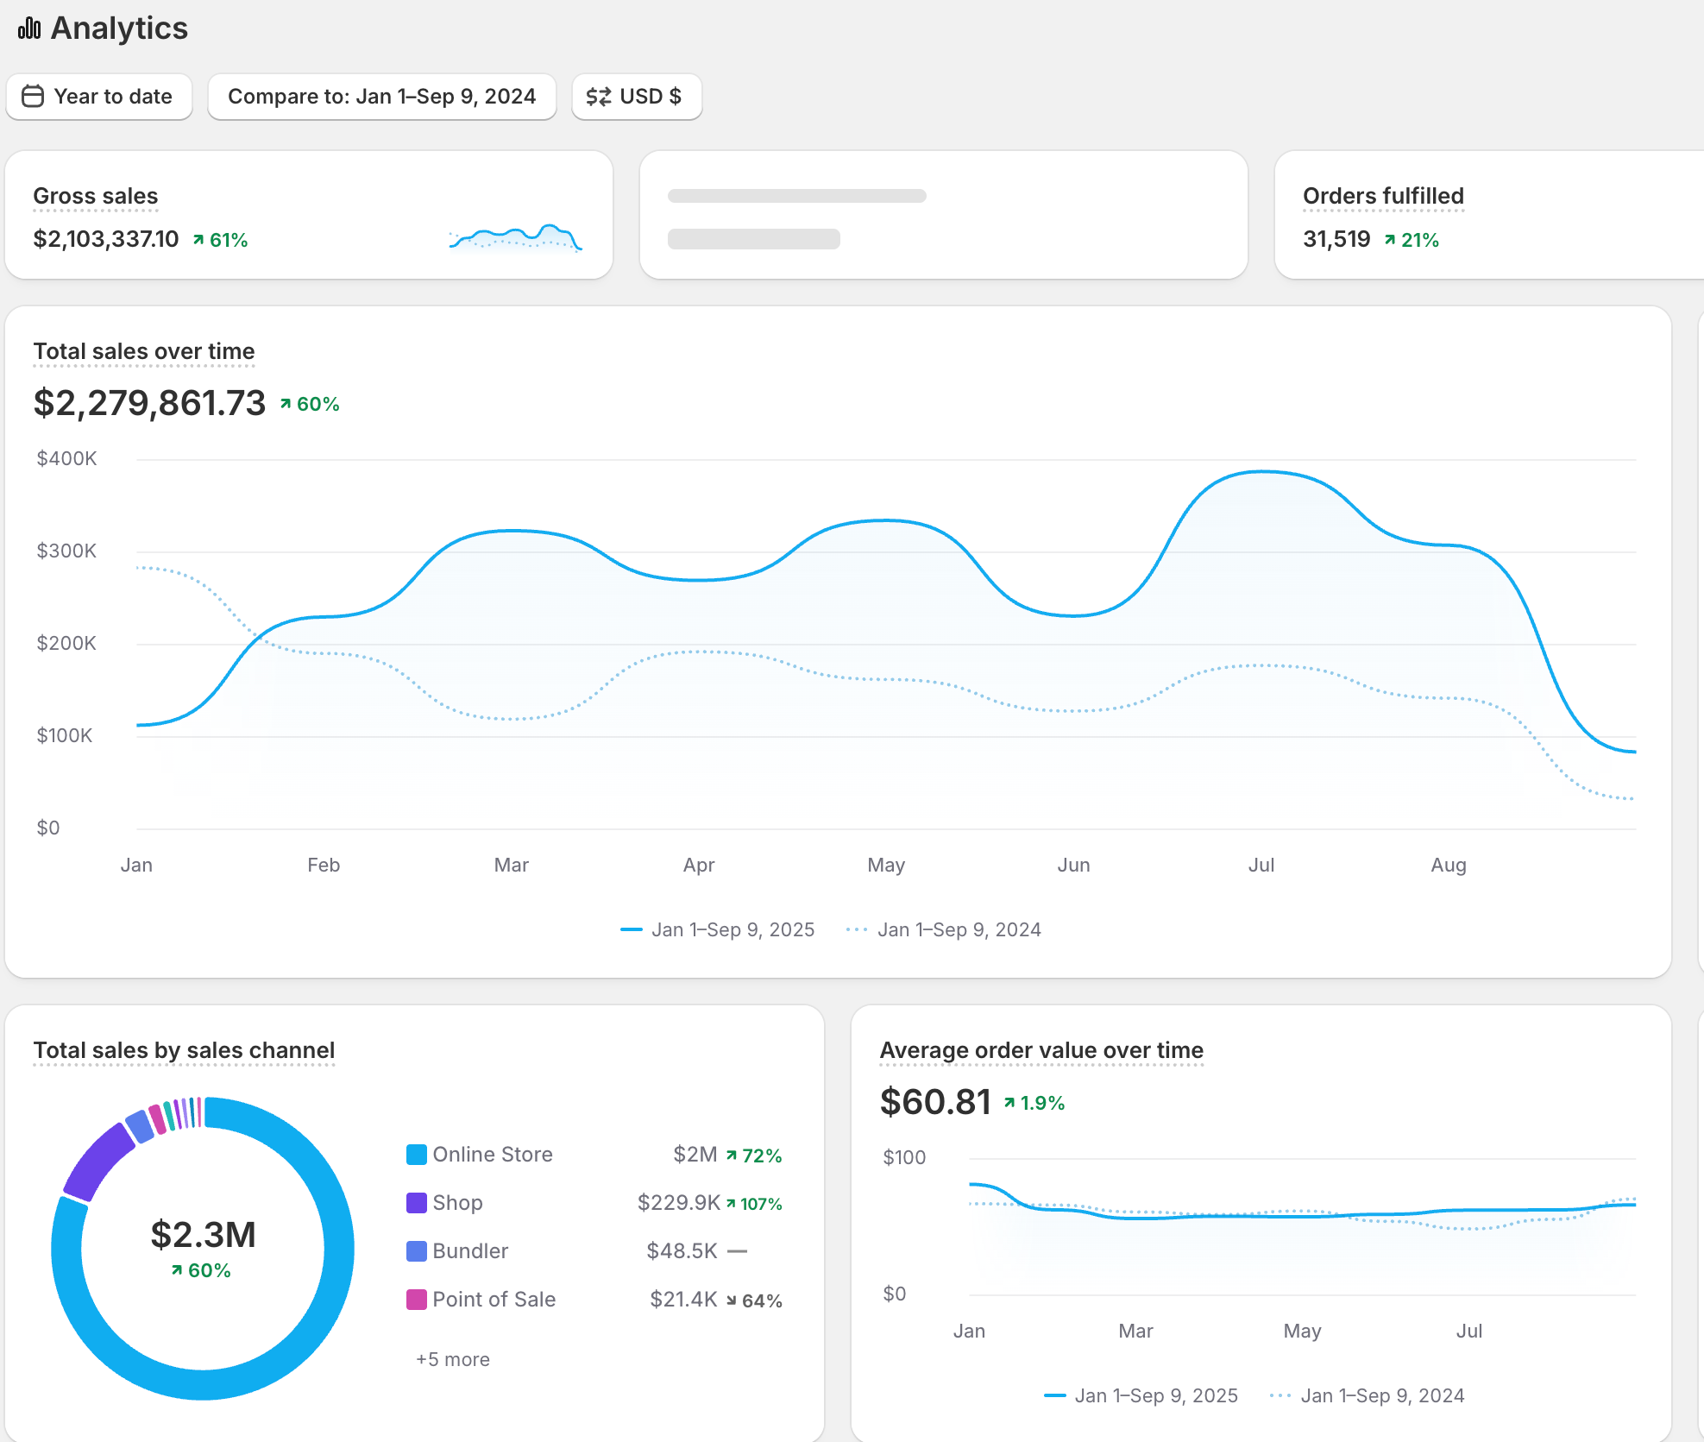Viewport: 1704px width, 1442px height.
Task: Open the USD $ currency selector
Action: [637, 96]
